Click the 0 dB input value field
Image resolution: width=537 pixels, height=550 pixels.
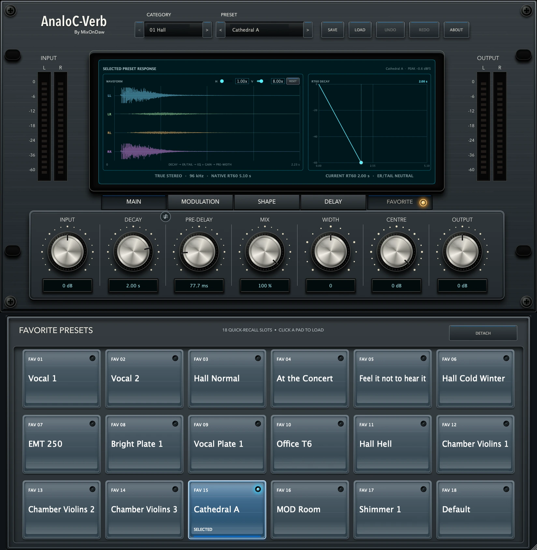click(67, 286)
